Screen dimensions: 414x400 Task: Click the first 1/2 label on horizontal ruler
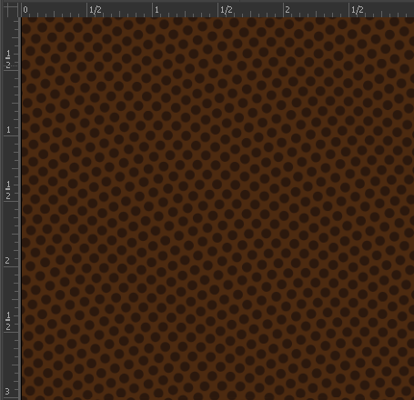tap(96, 10)
